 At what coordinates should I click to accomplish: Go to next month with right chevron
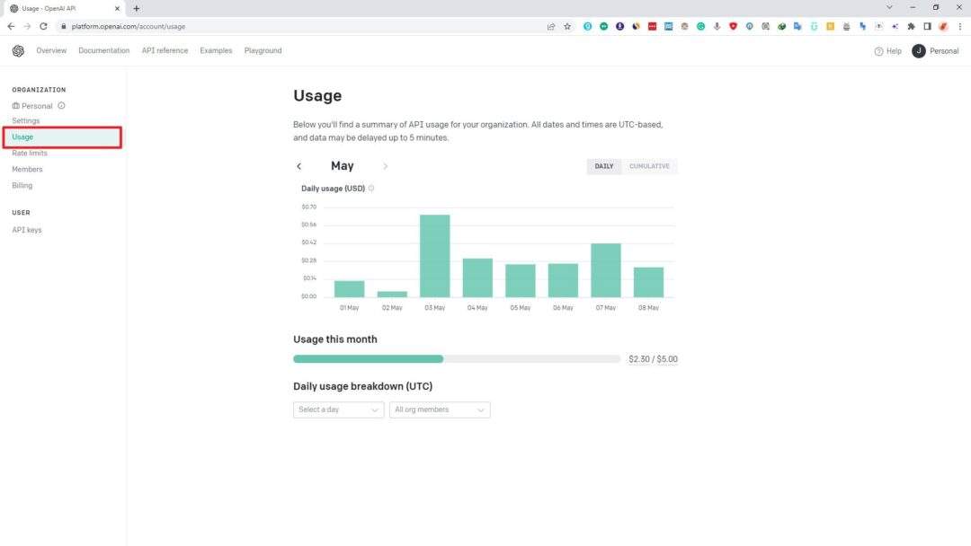(385, 166)
